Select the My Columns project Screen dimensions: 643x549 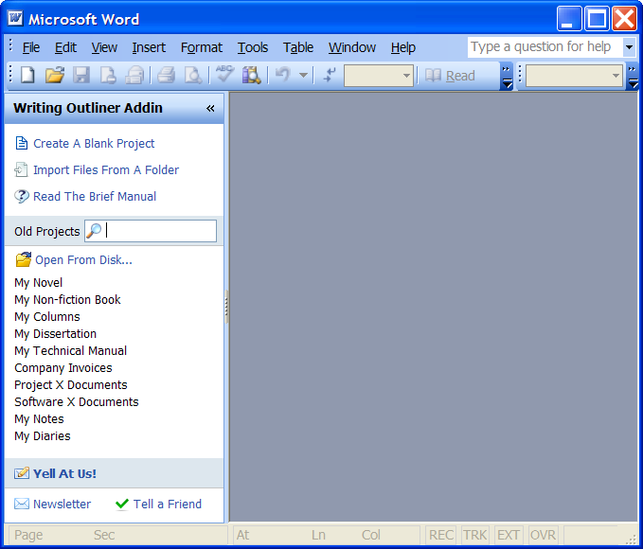click(47, 317)
